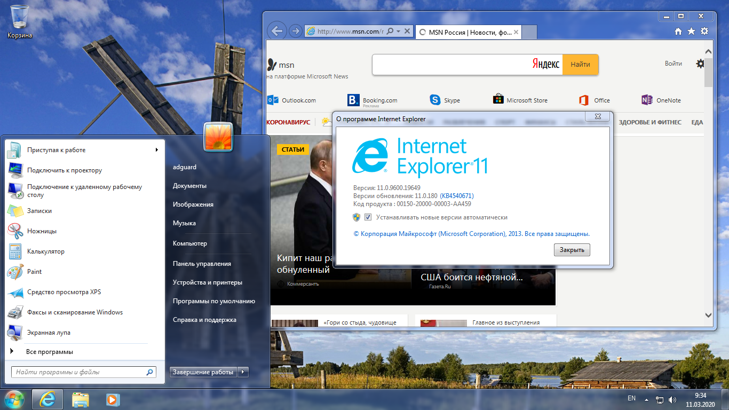The width and height of the screenshot is (729, 410).
Task: Open the Microsoft Store shortcut icon
Action: [498, 100]
